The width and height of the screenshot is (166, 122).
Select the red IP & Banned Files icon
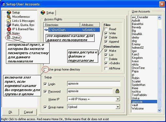[9, 29]
